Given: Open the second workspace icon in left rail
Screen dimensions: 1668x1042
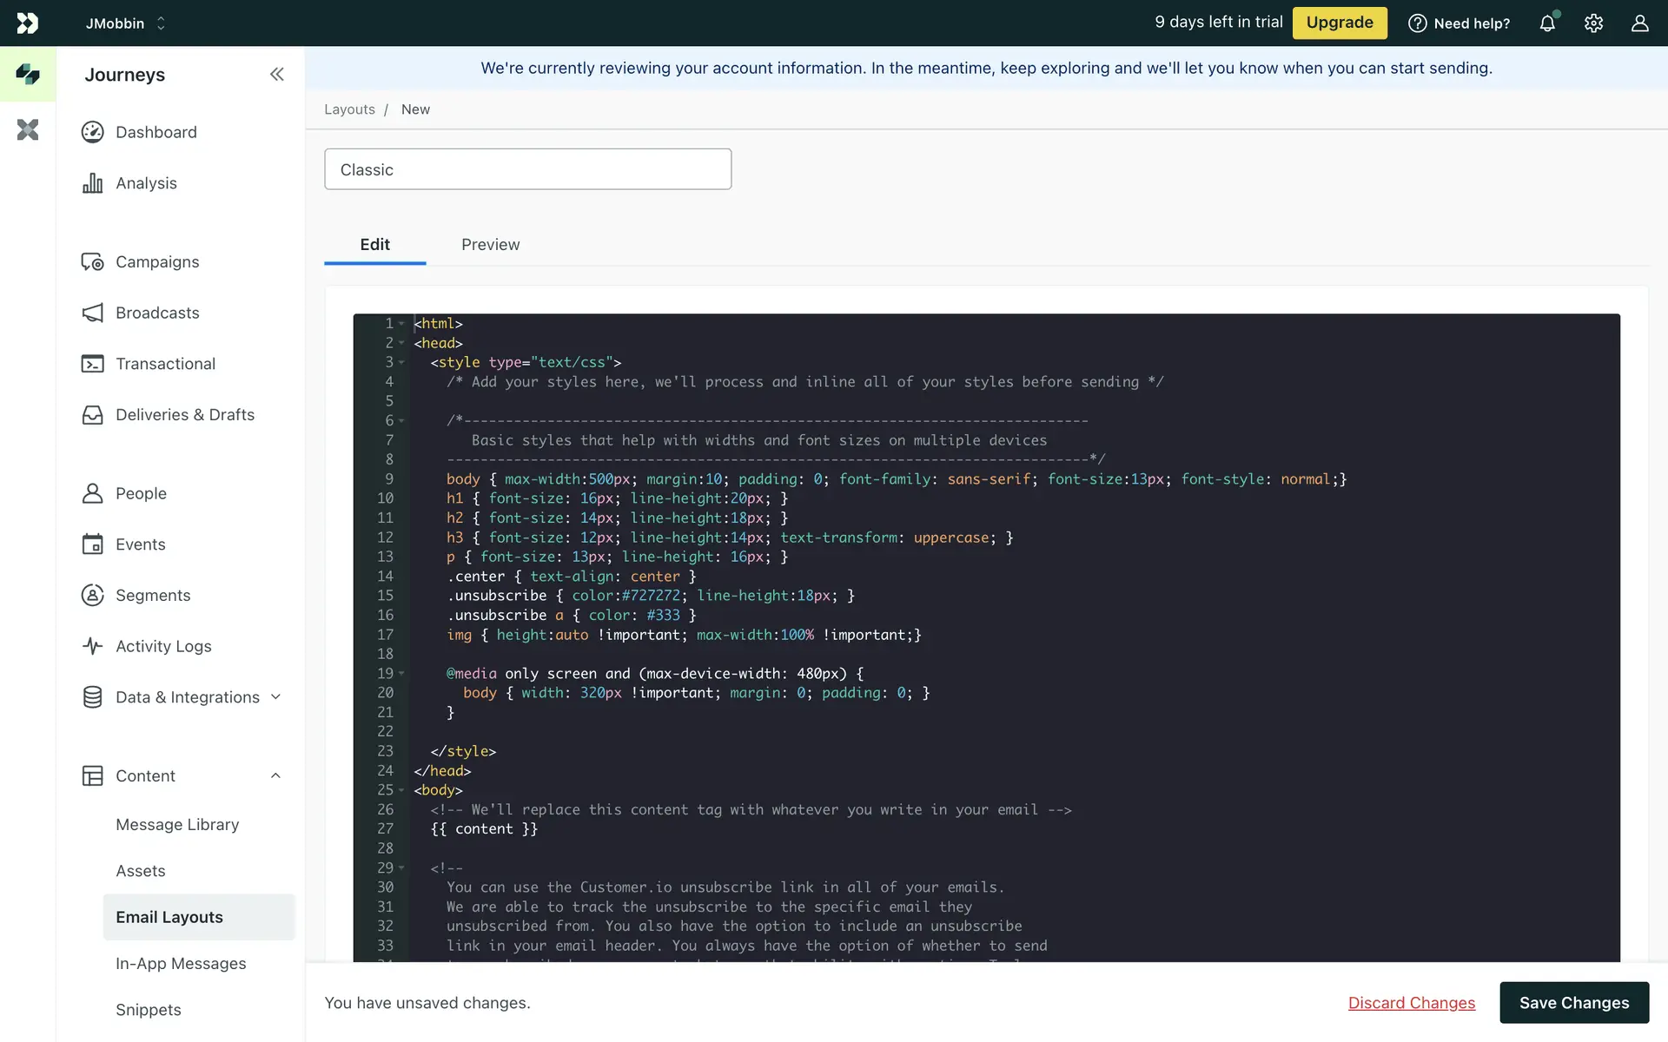Looking at the screenshot, I should tap(28, 130).
